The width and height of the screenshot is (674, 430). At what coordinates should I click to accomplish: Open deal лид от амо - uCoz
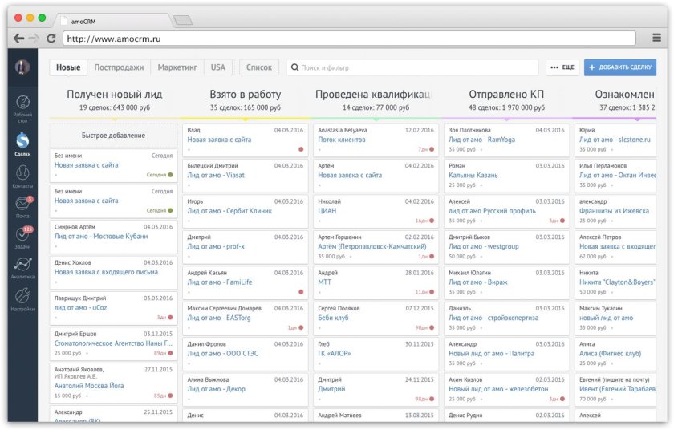[x=80, y=307]
